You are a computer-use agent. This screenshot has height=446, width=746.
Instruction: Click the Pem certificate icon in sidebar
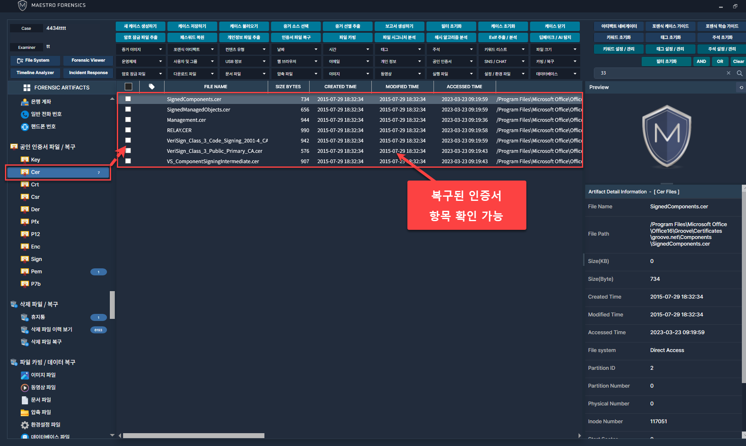[25, 272]
